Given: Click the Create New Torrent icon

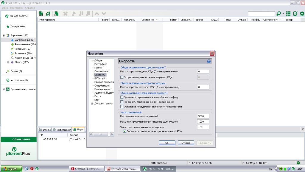Looking at the screenshot, I should click(56, 14).
